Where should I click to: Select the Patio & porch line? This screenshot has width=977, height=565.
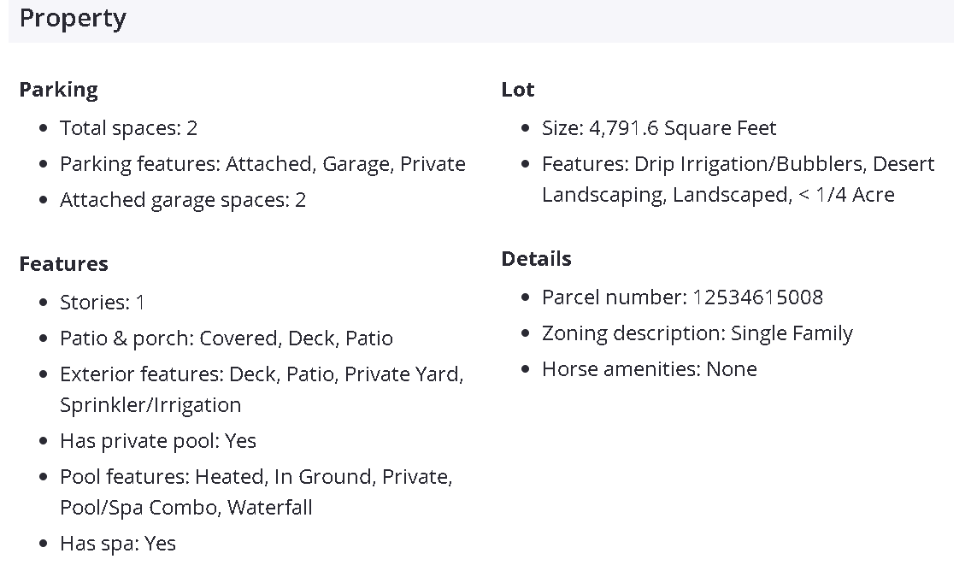tap(226, 338)
